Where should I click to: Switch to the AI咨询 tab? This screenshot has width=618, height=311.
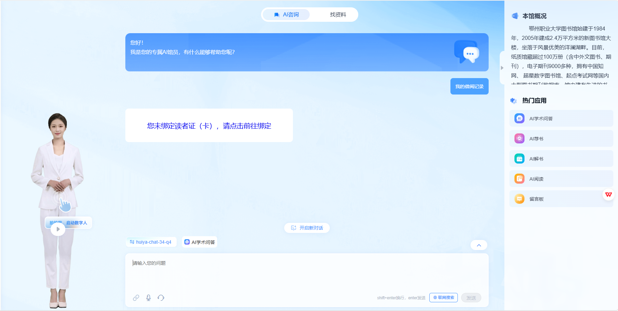286,15
